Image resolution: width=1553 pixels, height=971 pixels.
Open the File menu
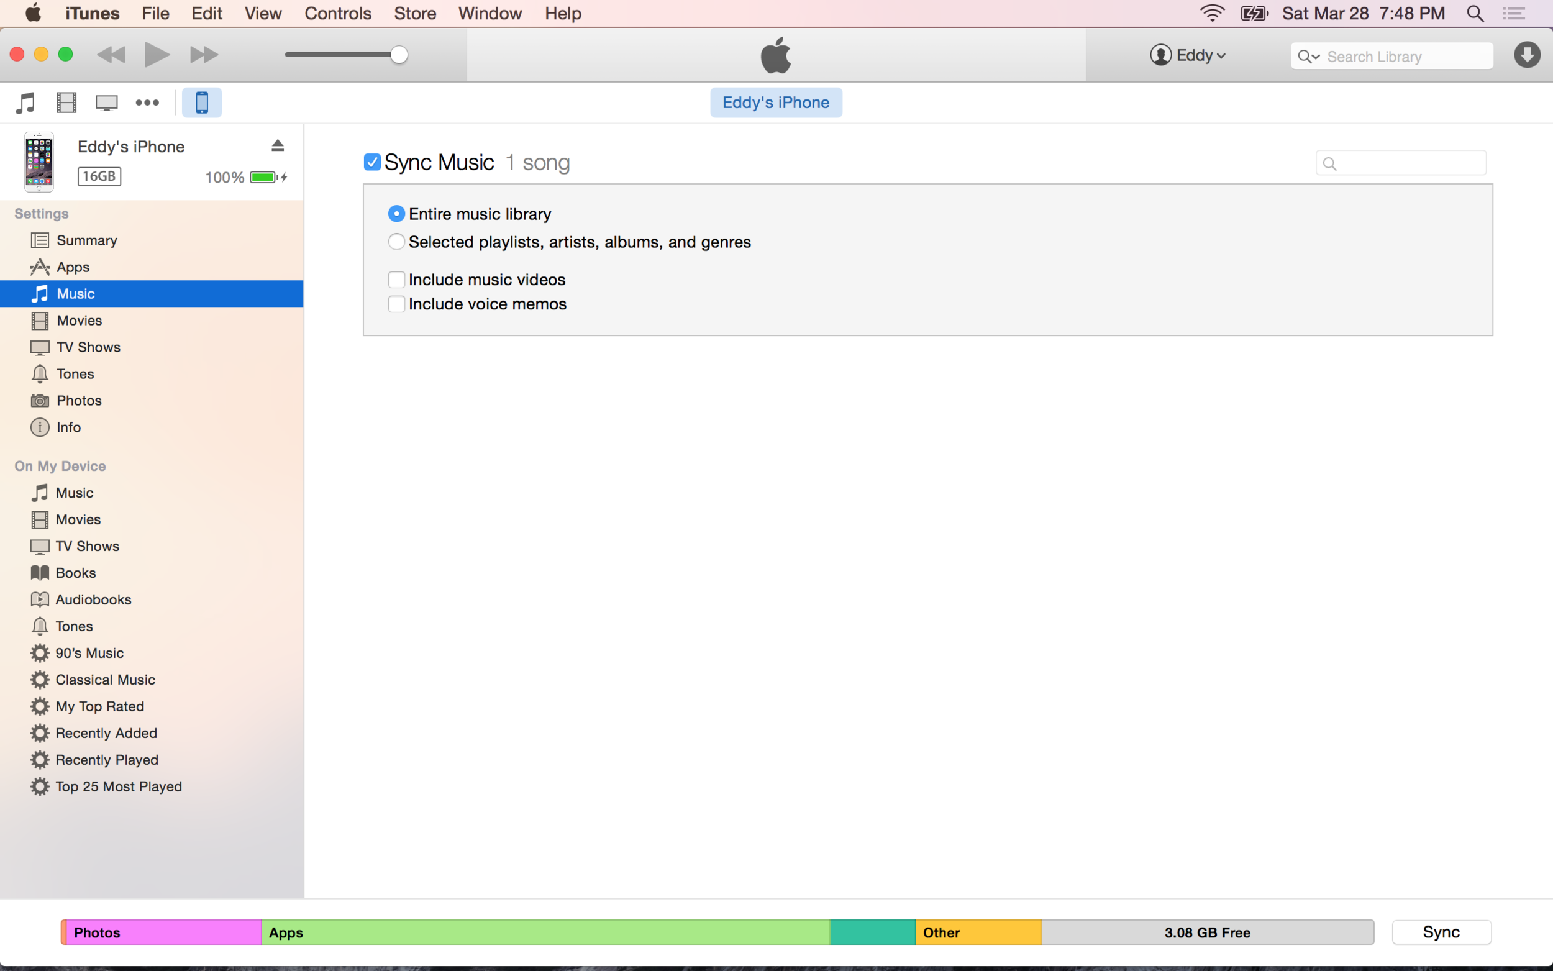coord(155,14)
